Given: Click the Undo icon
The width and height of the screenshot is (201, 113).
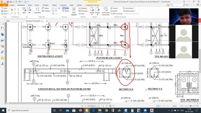Looking at the screenshot, I should point(19,2).
